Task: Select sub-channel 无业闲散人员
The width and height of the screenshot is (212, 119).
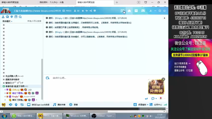Action: tap(14, 76)
